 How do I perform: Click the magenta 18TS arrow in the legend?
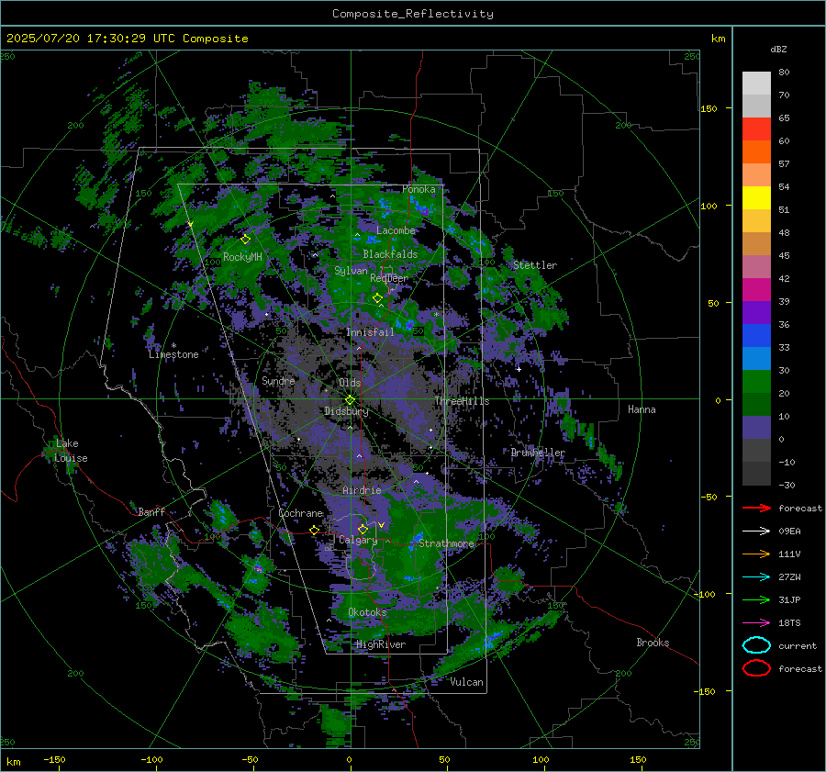coord(756,623)
